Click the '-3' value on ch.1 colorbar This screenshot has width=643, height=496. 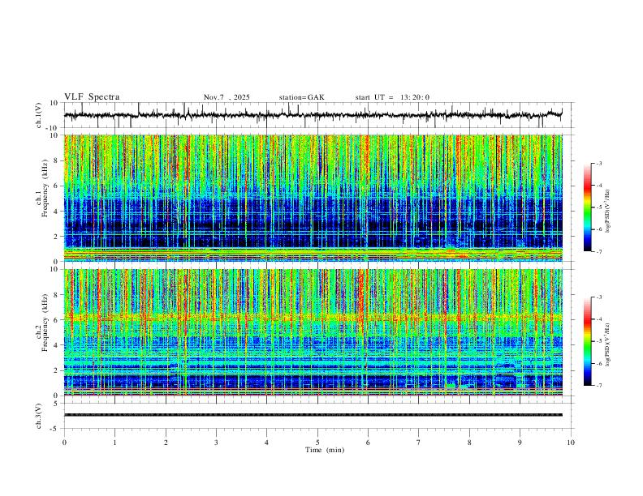pyautogui.click(x=598, y=163)
